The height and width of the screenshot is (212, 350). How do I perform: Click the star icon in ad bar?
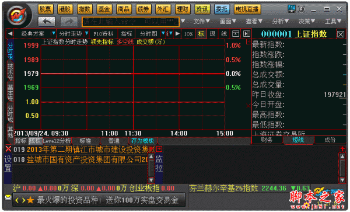pos(30,200)
